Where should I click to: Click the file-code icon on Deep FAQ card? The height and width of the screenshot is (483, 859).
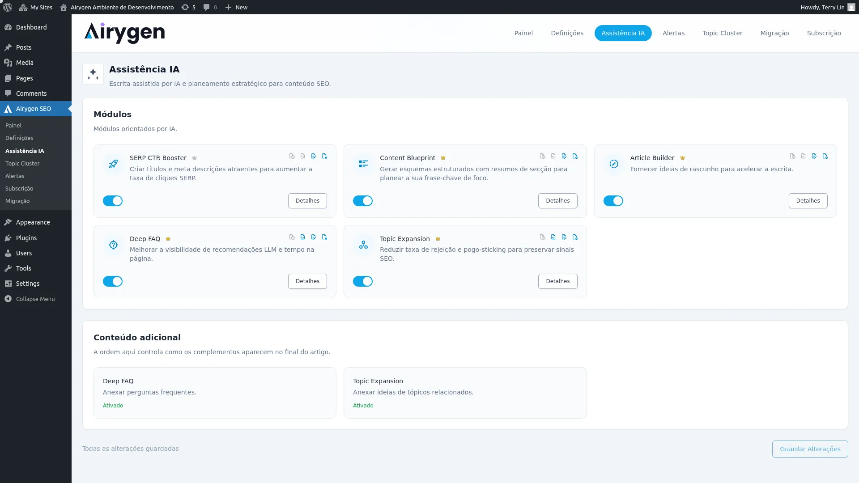[x=303, y=237]
